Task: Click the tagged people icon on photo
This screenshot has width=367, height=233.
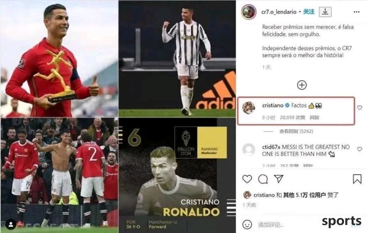Action: [x=11, y=225]
